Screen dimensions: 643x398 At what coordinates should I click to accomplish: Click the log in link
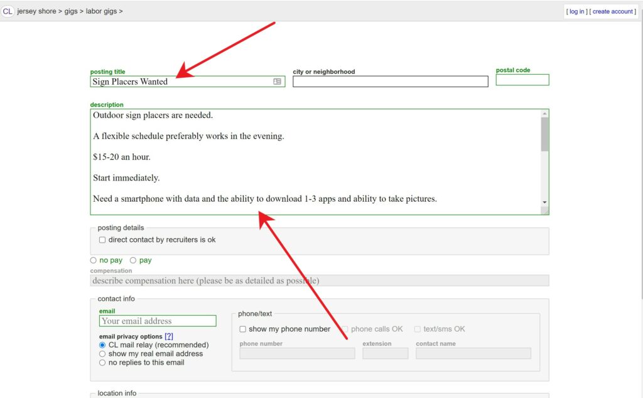coord(576,11)
